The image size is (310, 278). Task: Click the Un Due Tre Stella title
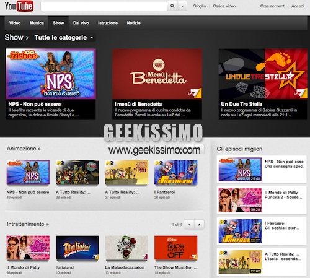click(x=242, y=104)
